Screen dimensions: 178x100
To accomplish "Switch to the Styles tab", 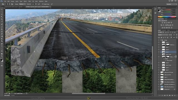I will pyautogui.click(x=166, y=19).
